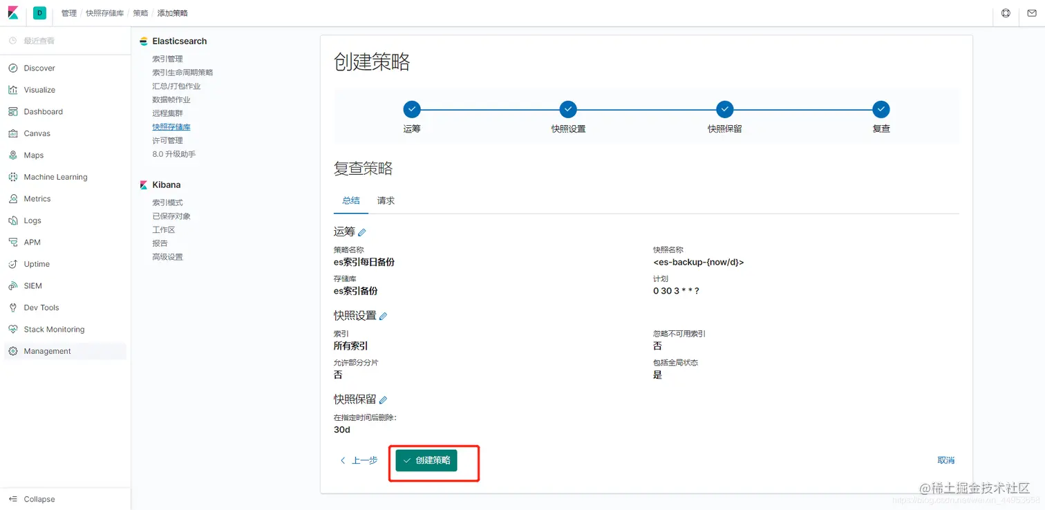This screenshot has height=510, width=1045.
Task: Click the 取消 link
Action: click(x=946, y=460)
